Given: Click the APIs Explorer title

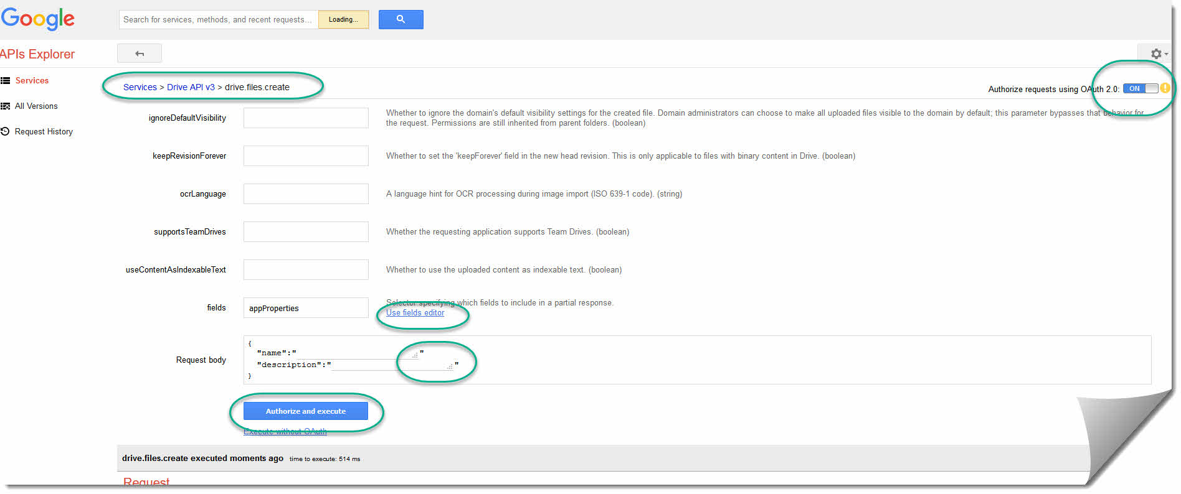Looking at the screenshot, I should pyautogui.click(x=37, y=54).
